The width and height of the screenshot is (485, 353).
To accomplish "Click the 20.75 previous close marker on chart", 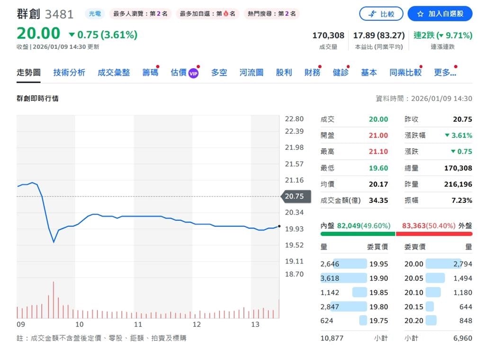I will coord(296,196).
